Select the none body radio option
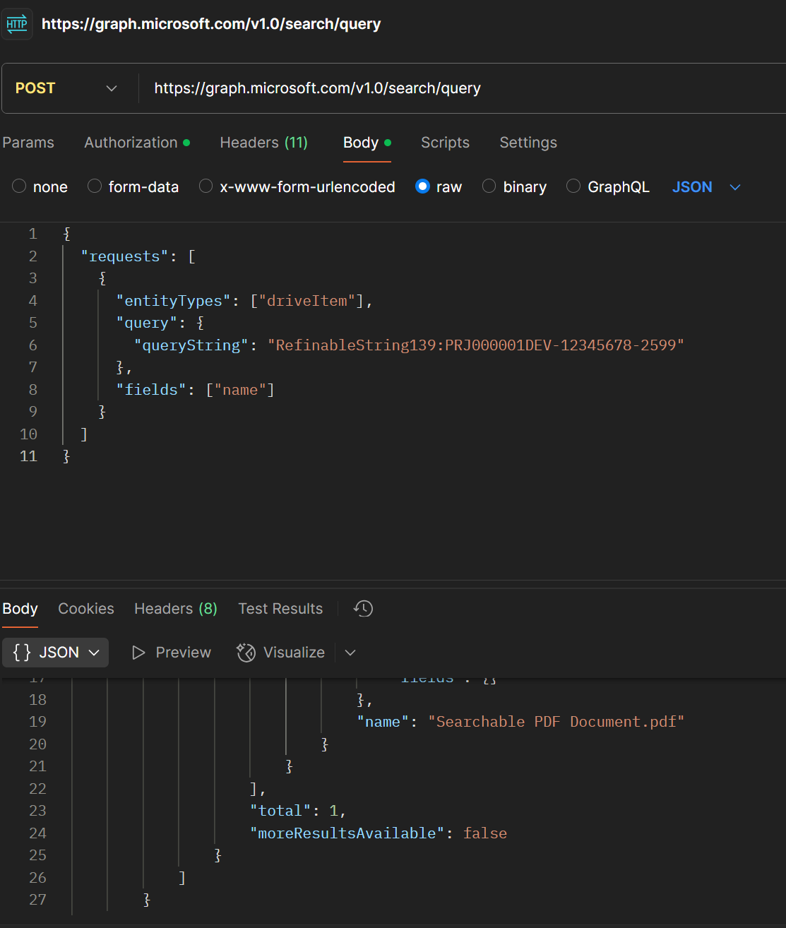Image resolution: width=786 pixels, height=928 pixels. 19,186
